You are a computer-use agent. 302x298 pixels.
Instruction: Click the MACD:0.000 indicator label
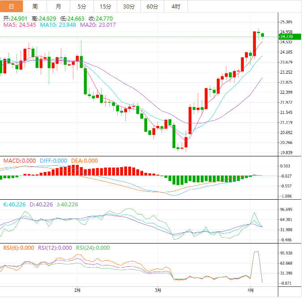20,161
